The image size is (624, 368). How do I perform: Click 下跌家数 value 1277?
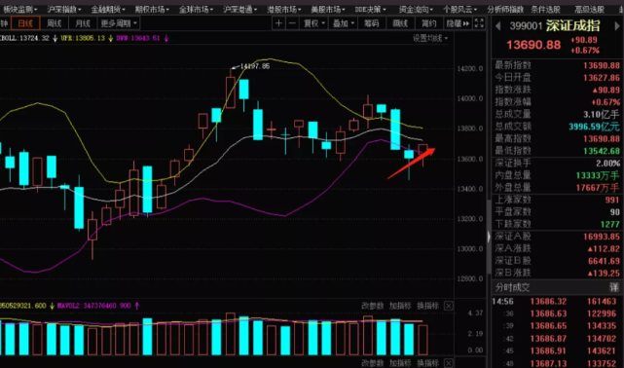pyautogui.click(x=610, y=224)
